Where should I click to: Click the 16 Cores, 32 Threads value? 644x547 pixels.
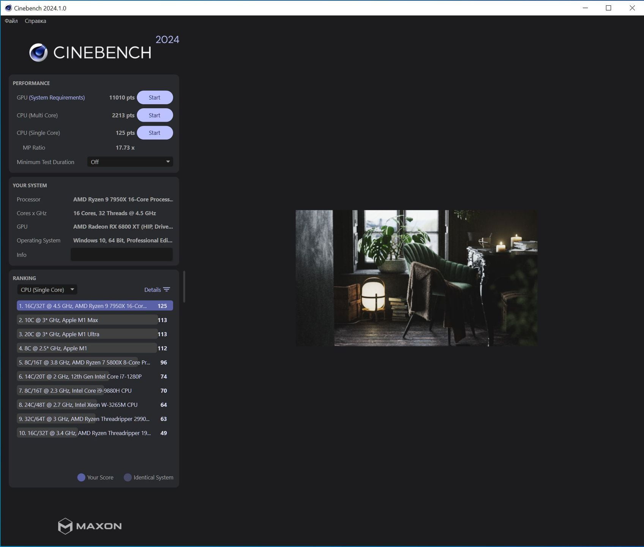click(115, 213)
